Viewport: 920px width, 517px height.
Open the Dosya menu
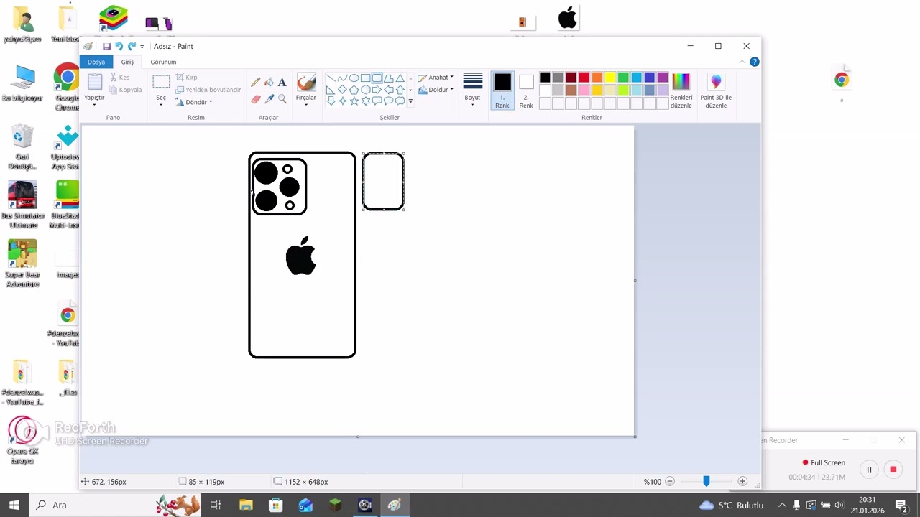click(x=96, y=62)
